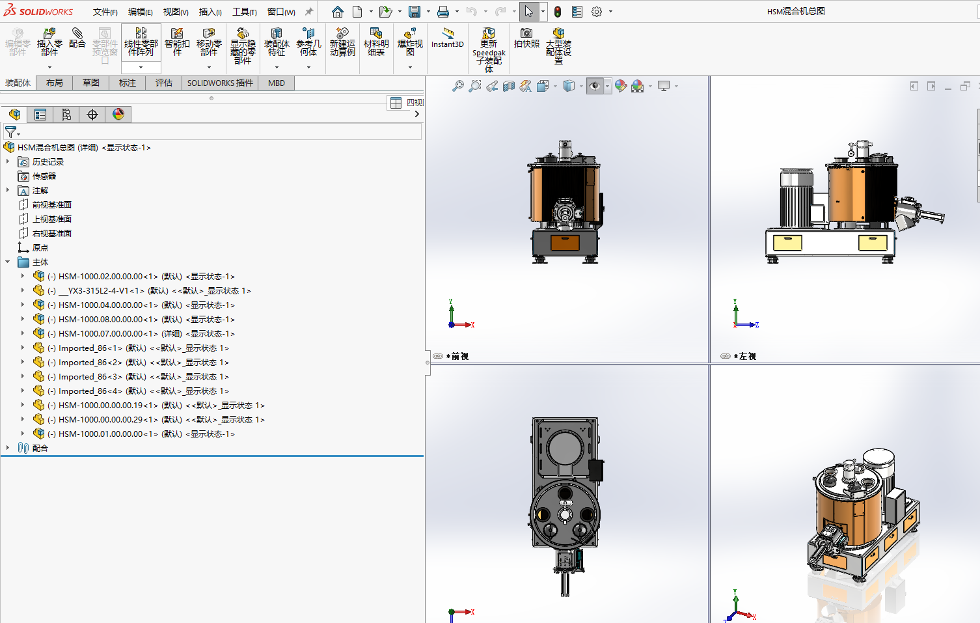Screen dimensions: 980x623
Task: Pin the menu bar with pushpin
Action: pyautogui.click(x=309, y=12)
